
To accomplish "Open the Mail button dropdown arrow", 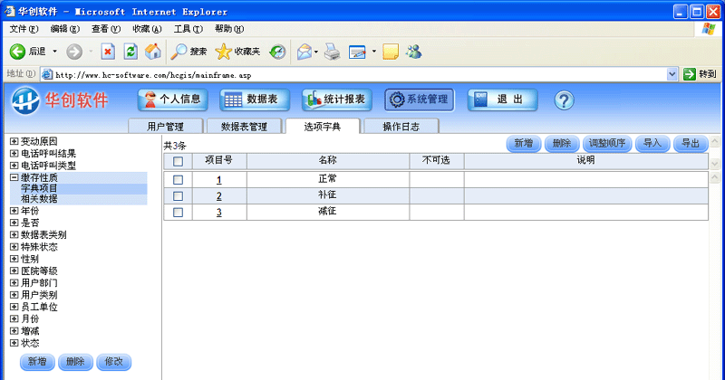I will point(316,52).
